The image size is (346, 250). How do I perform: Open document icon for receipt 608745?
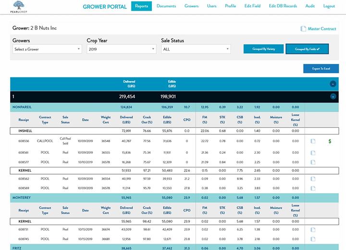313,239
